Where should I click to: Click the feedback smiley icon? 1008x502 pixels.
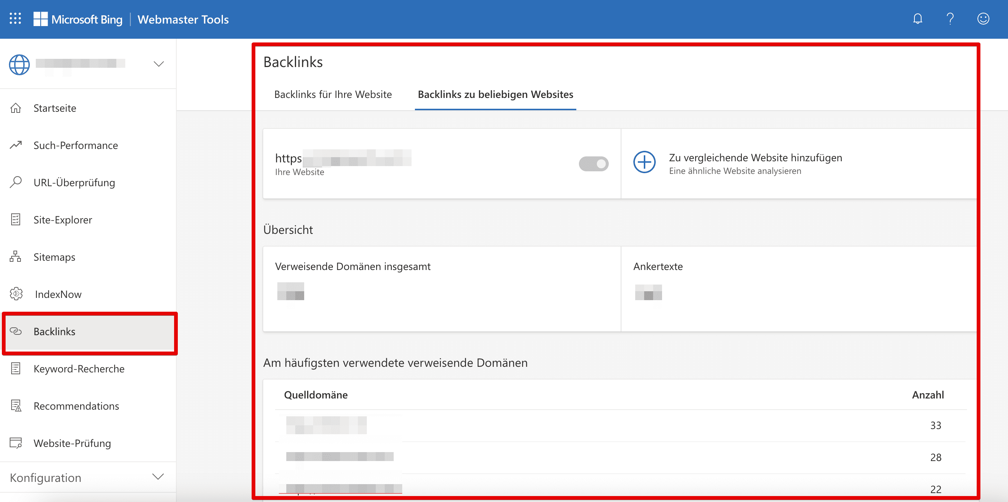tap(983, 19)
